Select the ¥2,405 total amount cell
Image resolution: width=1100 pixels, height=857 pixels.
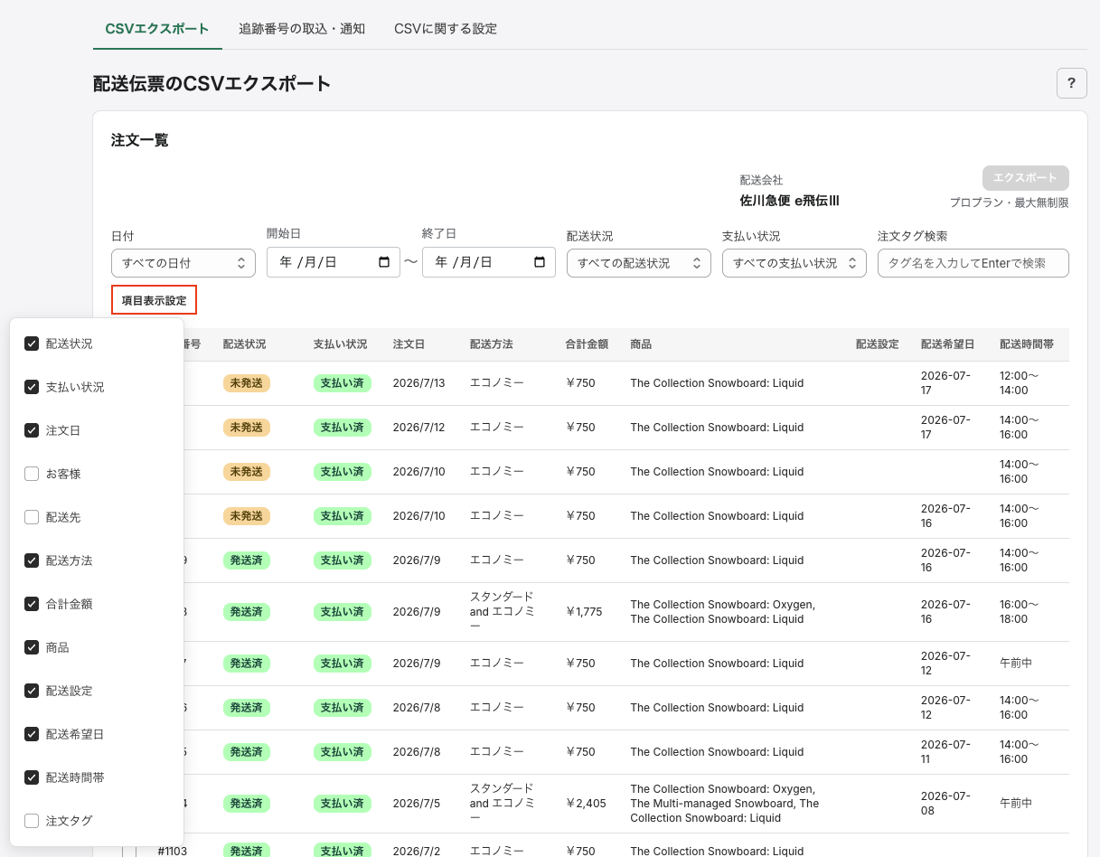pyautogui.click(x=586, y=804)
